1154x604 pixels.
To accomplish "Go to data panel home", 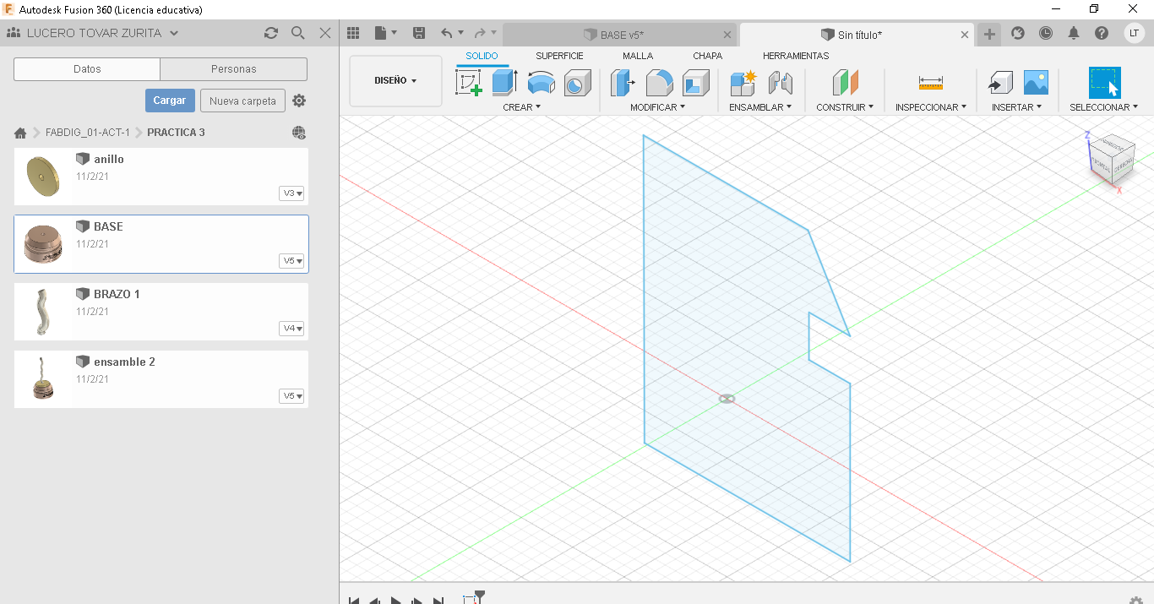I will pos(20,133).
